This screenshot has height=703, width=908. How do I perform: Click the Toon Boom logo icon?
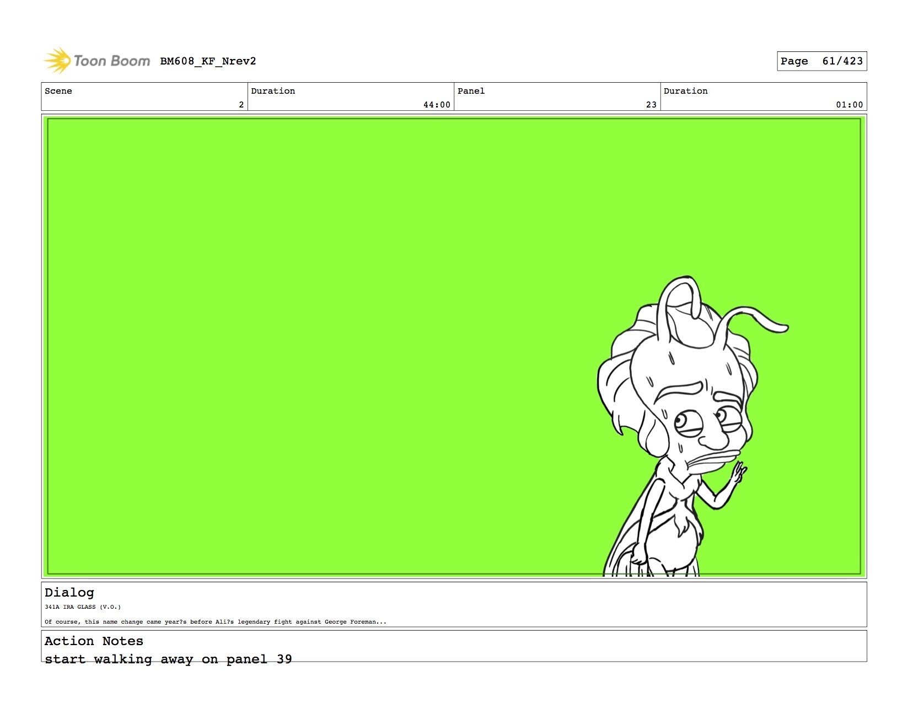click(57, 61)
